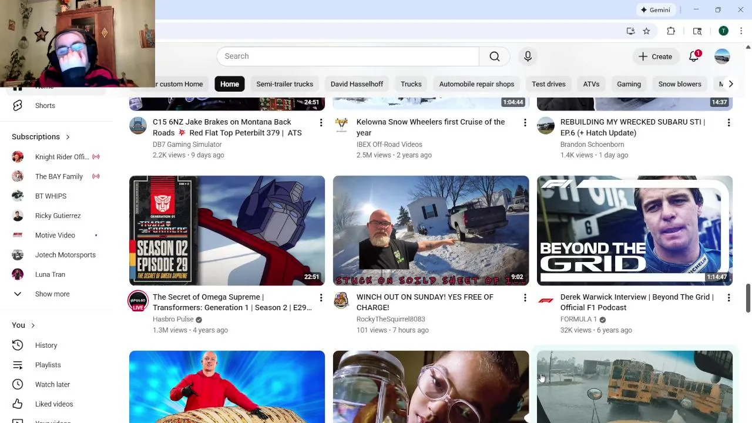Click the Create button
Screen dimensions: 752x423
(656, 56)
